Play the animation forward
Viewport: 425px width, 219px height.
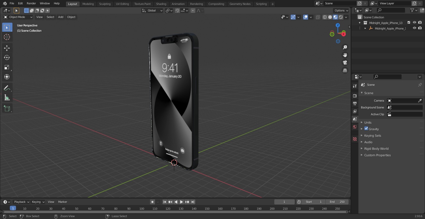181,202
